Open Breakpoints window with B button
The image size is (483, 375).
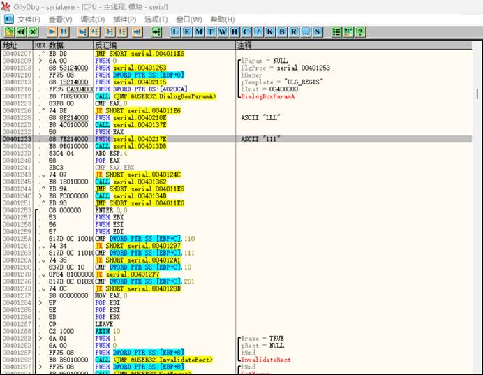click(281, 32)
